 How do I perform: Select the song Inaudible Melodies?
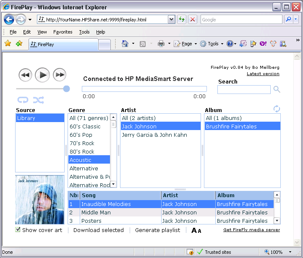[171, 204]
